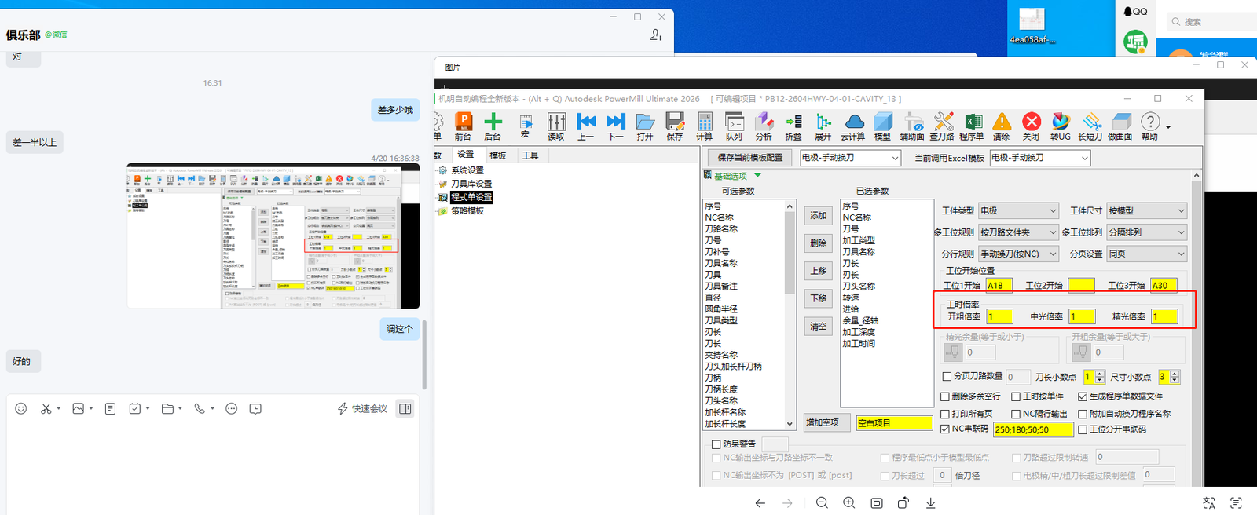Enable the 分页刀路数量 checkbox
The width and height of the screenshot is (1257, 515).
(947, 377)
